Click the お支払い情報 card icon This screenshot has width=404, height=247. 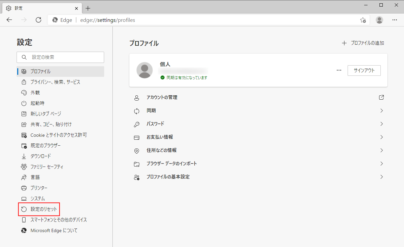(x=137, y=137)
